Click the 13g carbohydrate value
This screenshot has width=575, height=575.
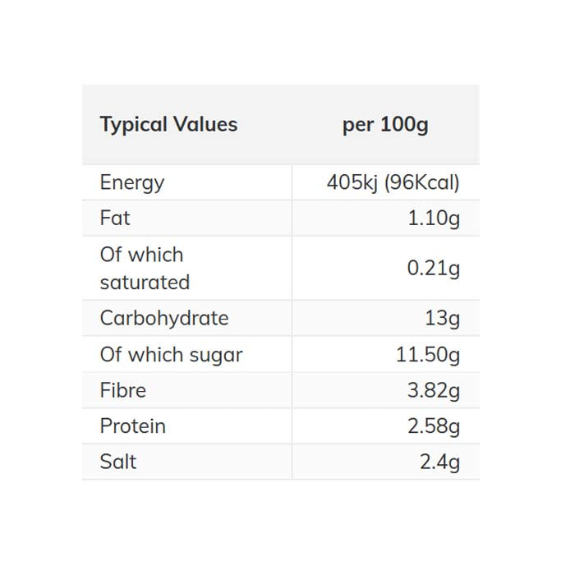pos(443,318)
